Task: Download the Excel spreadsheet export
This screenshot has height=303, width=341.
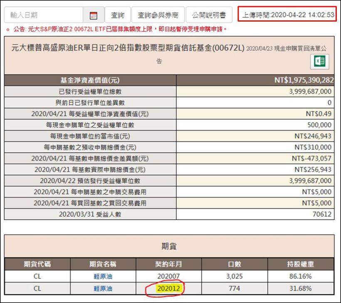Action: (x=319, y=62)
